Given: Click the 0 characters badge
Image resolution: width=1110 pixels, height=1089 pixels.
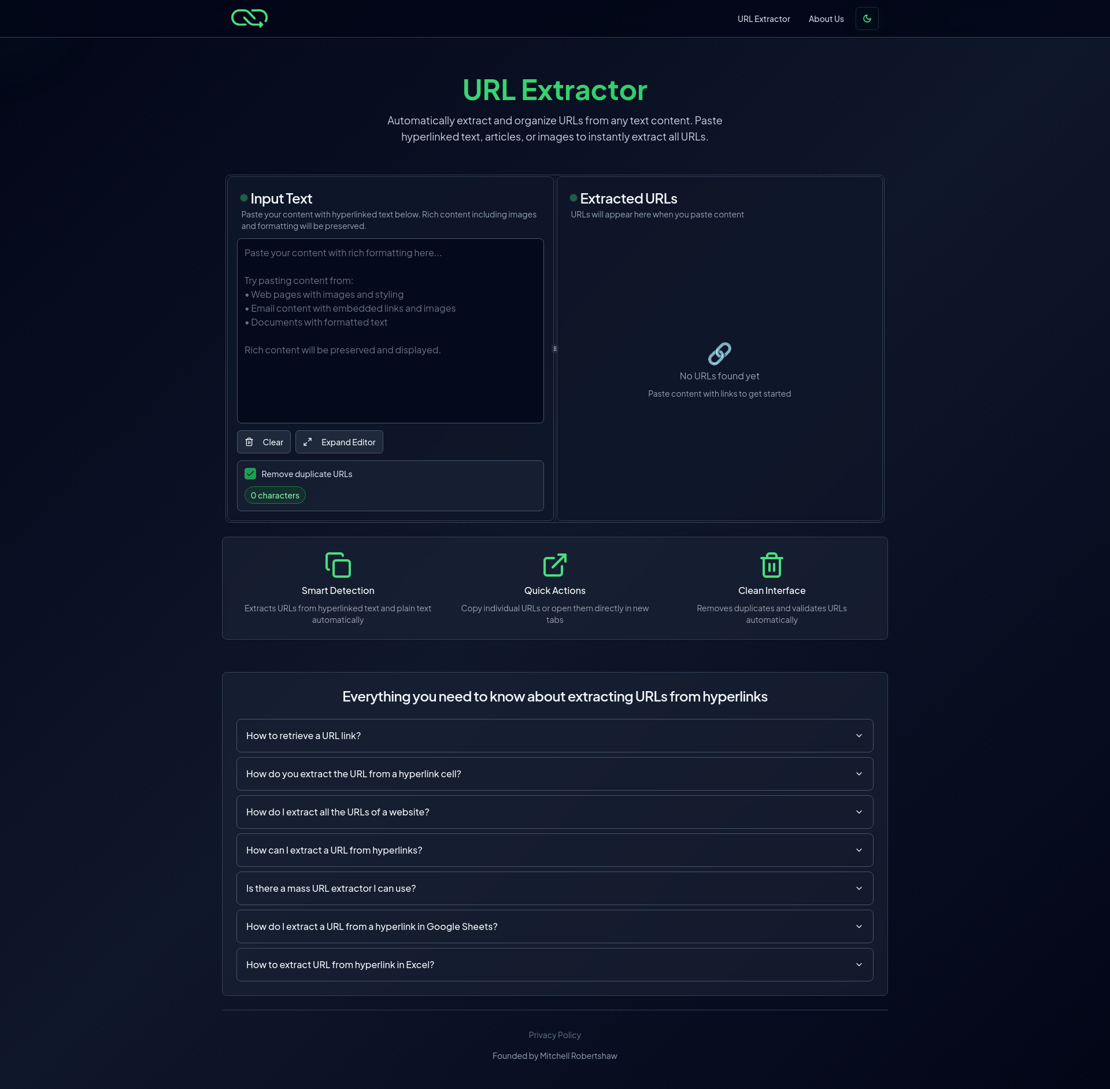Looking at the screenshot, I should 275,496.
